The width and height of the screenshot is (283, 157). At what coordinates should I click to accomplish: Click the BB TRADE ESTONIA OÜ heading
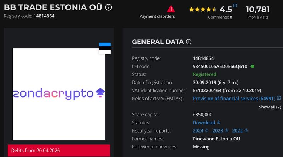coord(53,7)
